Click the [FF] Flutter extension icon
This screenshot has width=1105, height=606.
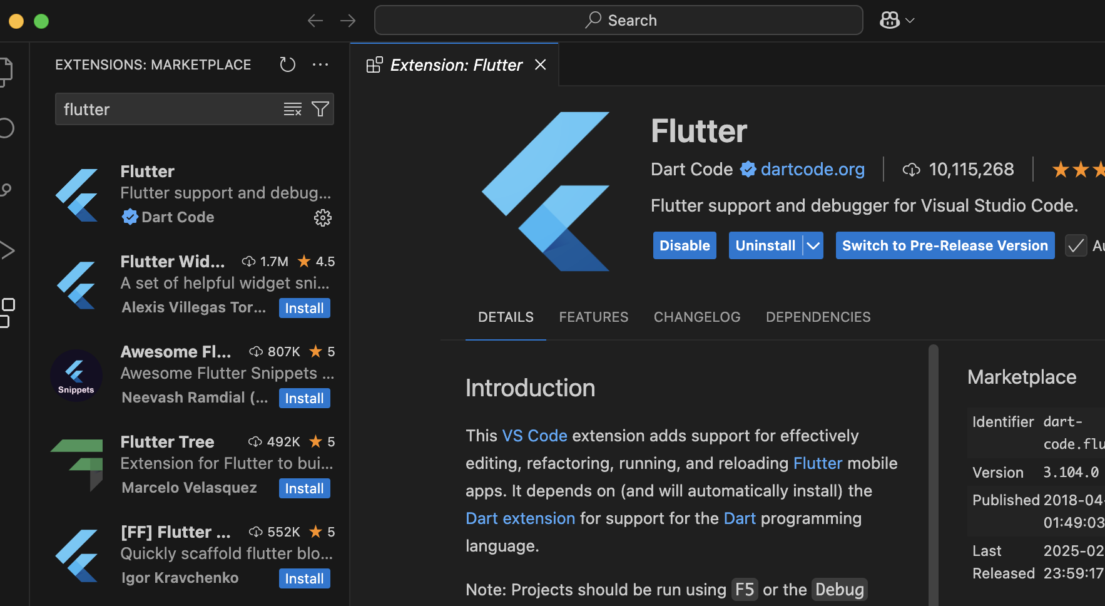(x=77, y=555)
